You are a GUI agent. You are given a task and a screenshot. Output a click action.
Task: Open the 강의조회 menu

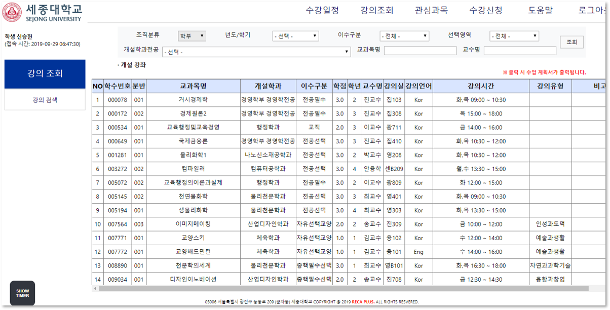pyautogui.click(x=377, y=11)
